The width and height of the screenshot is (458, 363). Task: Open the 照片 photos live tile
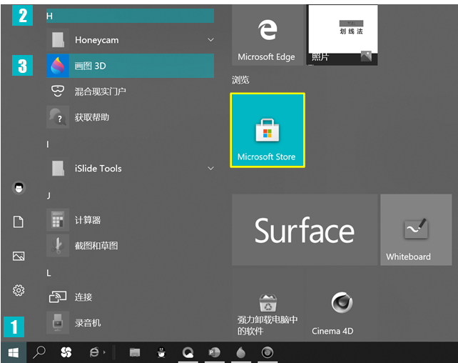click(342, 35)
